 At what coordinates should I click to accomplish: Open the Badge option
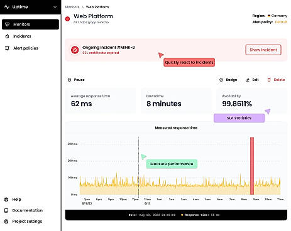point(228,80)
